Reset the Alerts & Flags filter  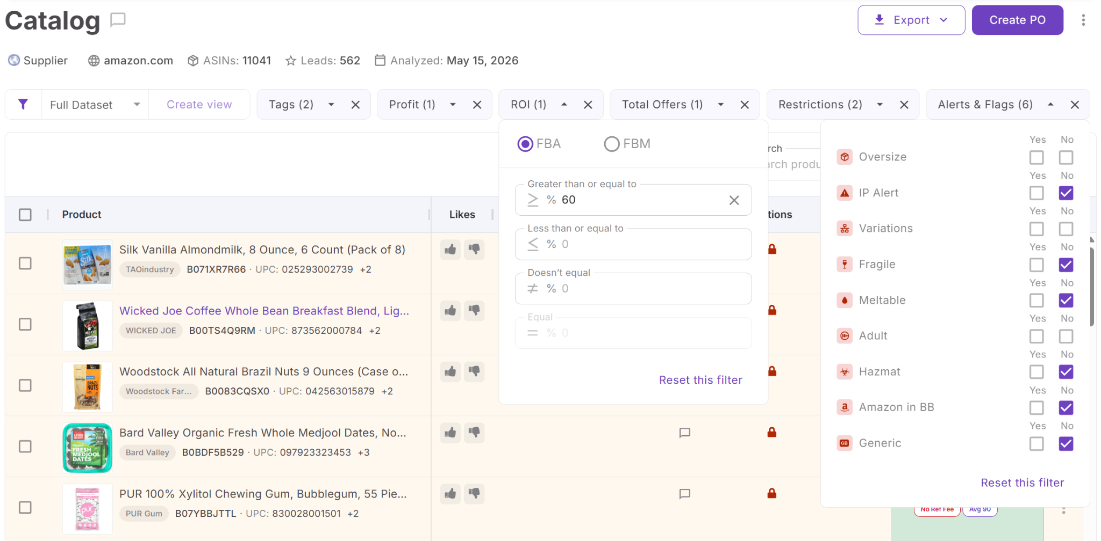[x=1022, y=482]
